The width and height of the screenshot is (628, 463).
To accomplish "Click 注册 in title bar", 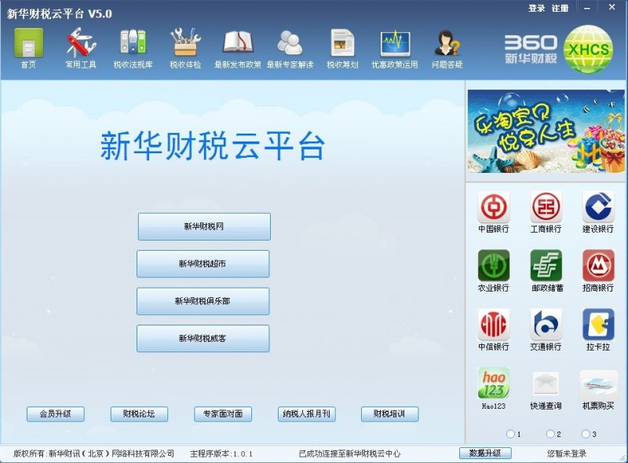I will [x=560, y=8].
